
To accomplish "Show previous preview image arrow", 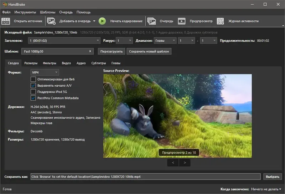I will pos(173,163).
